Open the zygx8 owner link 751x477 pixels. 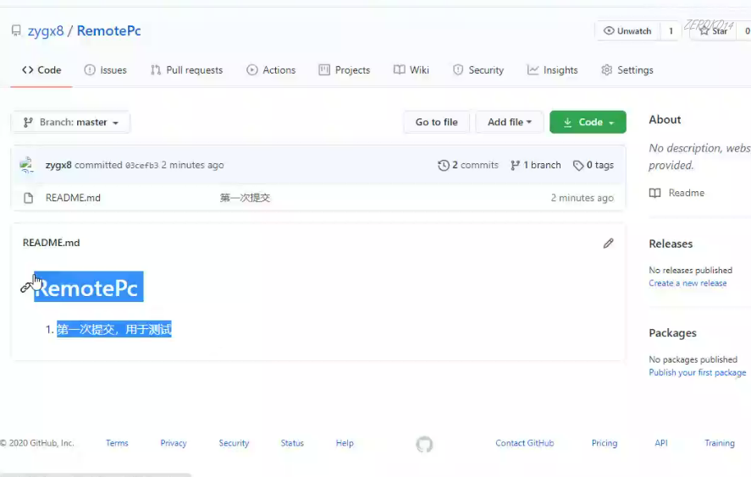coord(46,30)
